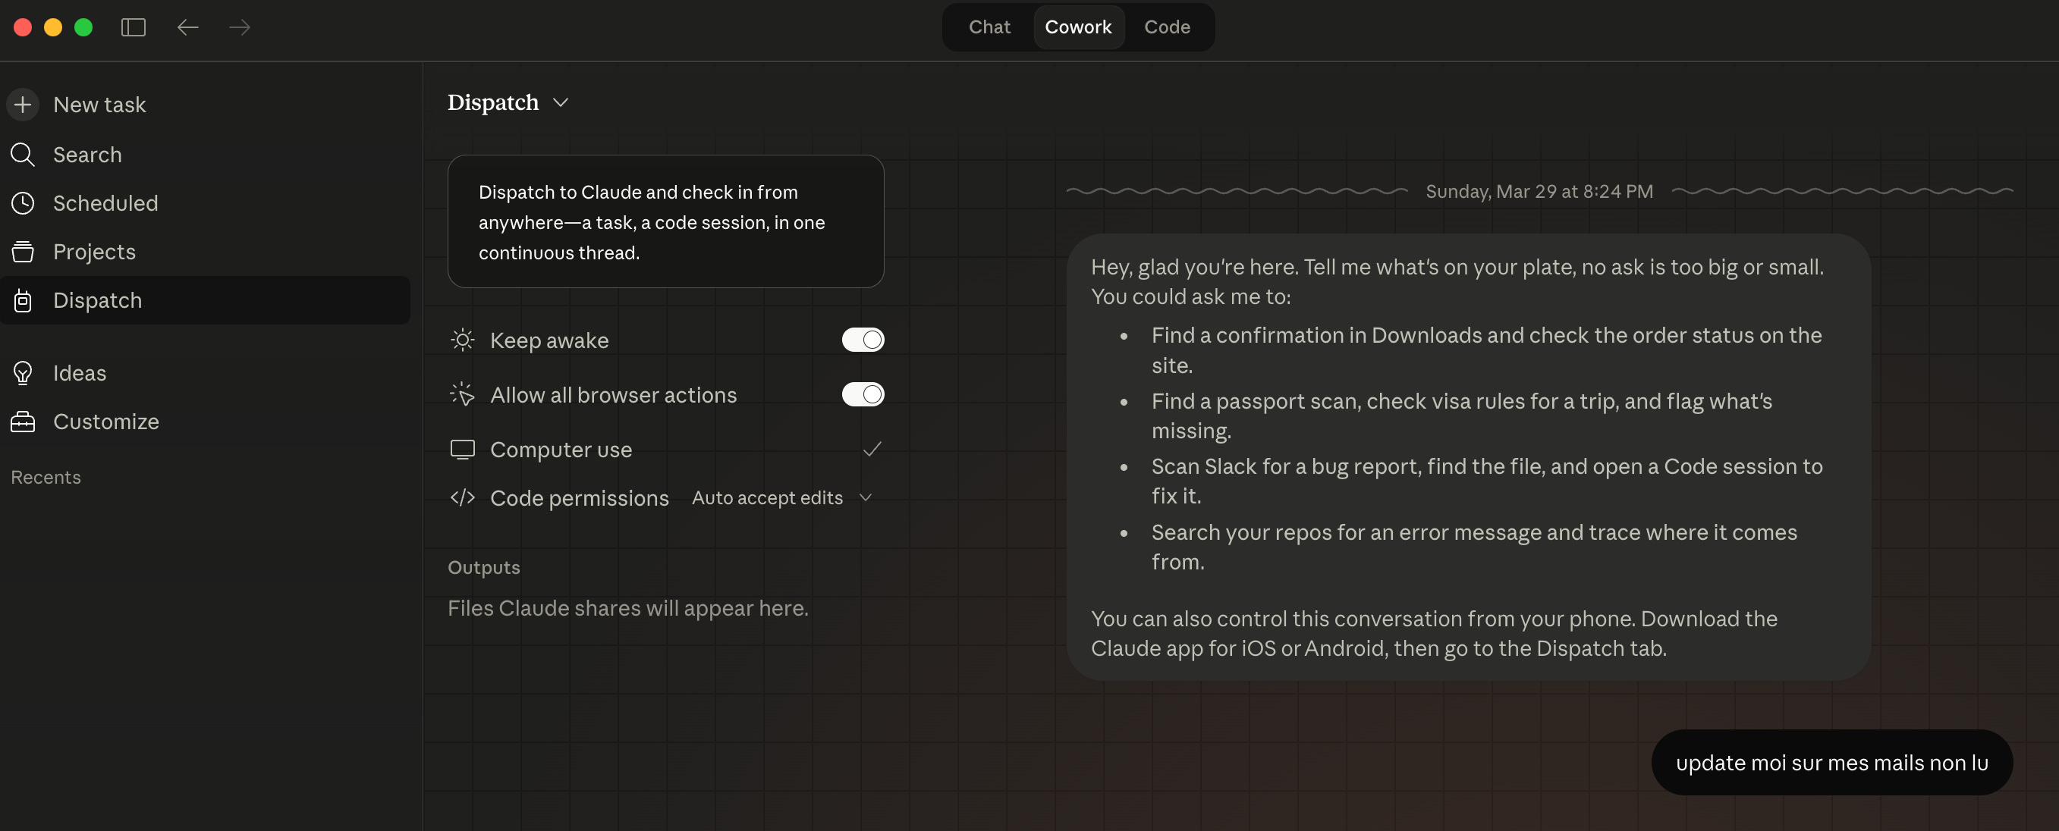Disable the Keep awake switch
Viewport: 2059px width, 831px height.
[x=863, y=340]
